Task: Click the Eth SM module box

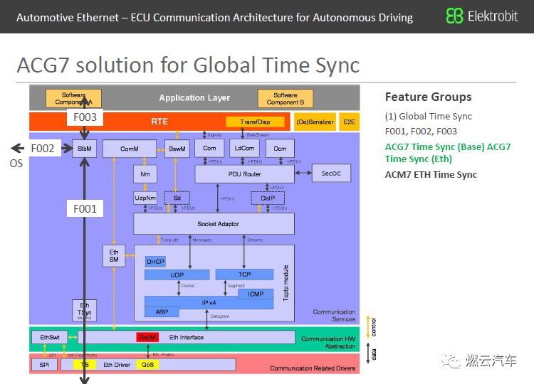Action: tap(114, 256)
